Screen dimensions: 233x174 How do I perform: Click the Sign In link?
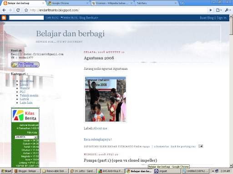coord(222,18)
